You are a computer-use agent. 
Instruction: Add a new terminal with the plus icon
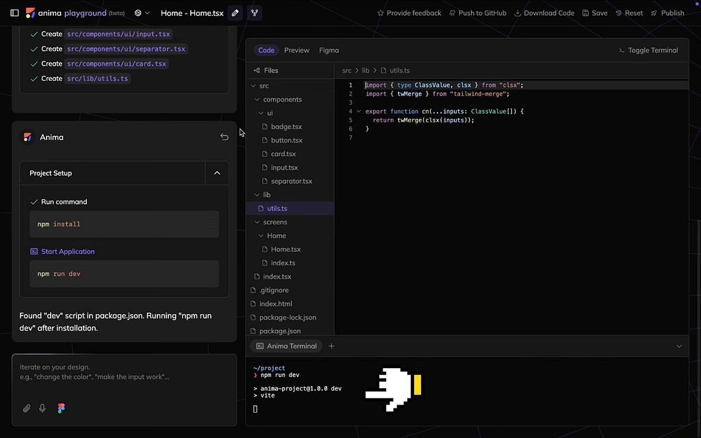pos(331,346)
